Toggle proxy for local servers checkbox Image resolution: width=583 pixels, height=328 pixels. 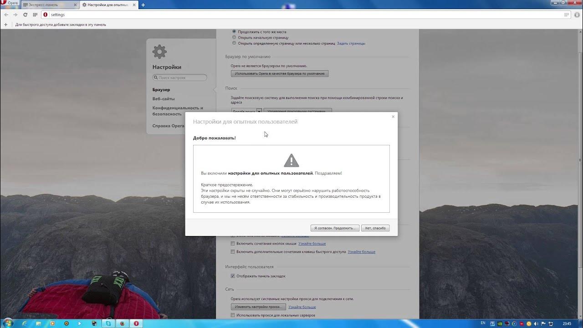(x=233, y=315)
